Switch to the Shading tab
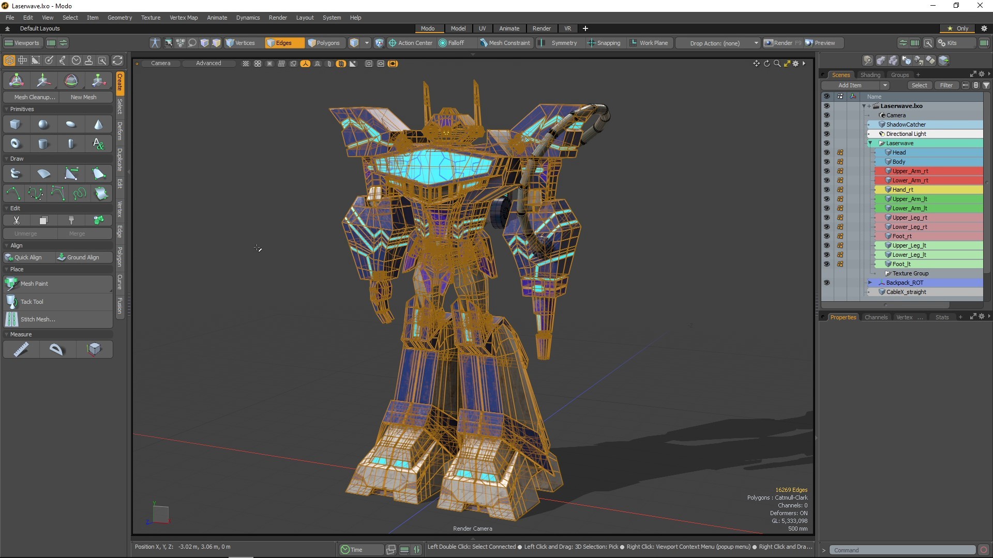 (x=870, y=74)
